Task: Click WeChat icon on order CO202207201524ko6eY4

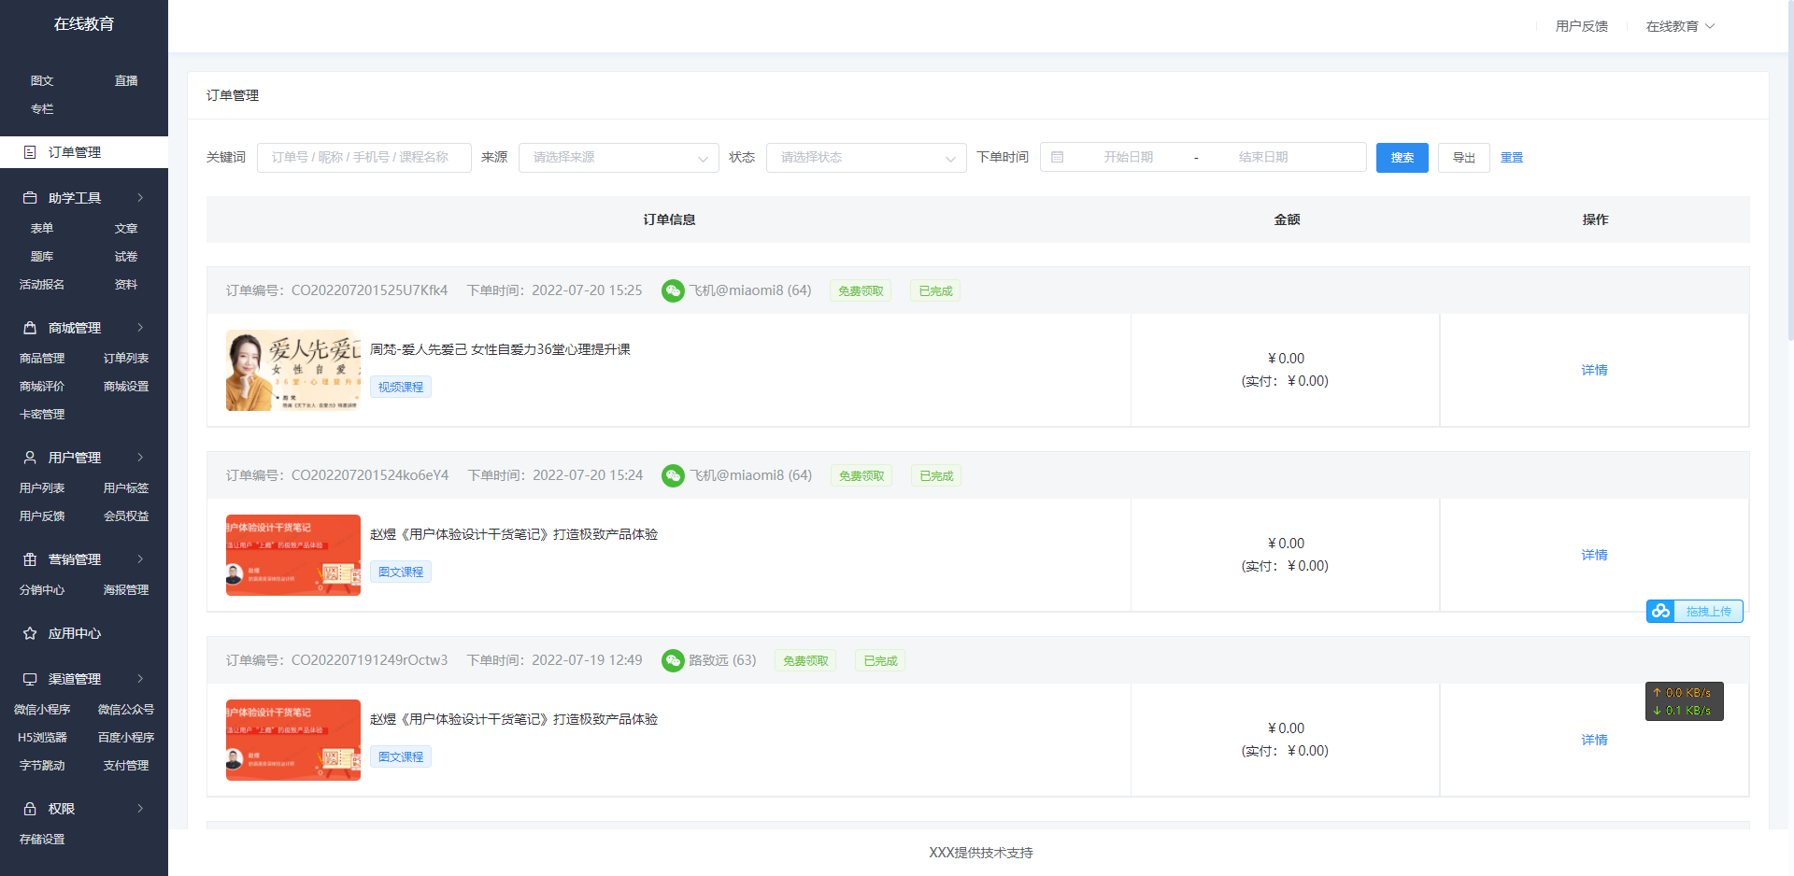Action: [x=673, y=475]
